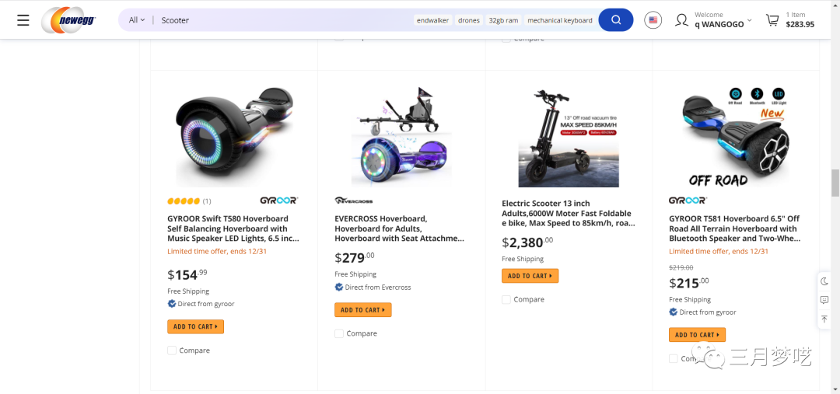The image size is (840, 394).
Task: Click the back-to-top arrow icon
Action: 824,319
